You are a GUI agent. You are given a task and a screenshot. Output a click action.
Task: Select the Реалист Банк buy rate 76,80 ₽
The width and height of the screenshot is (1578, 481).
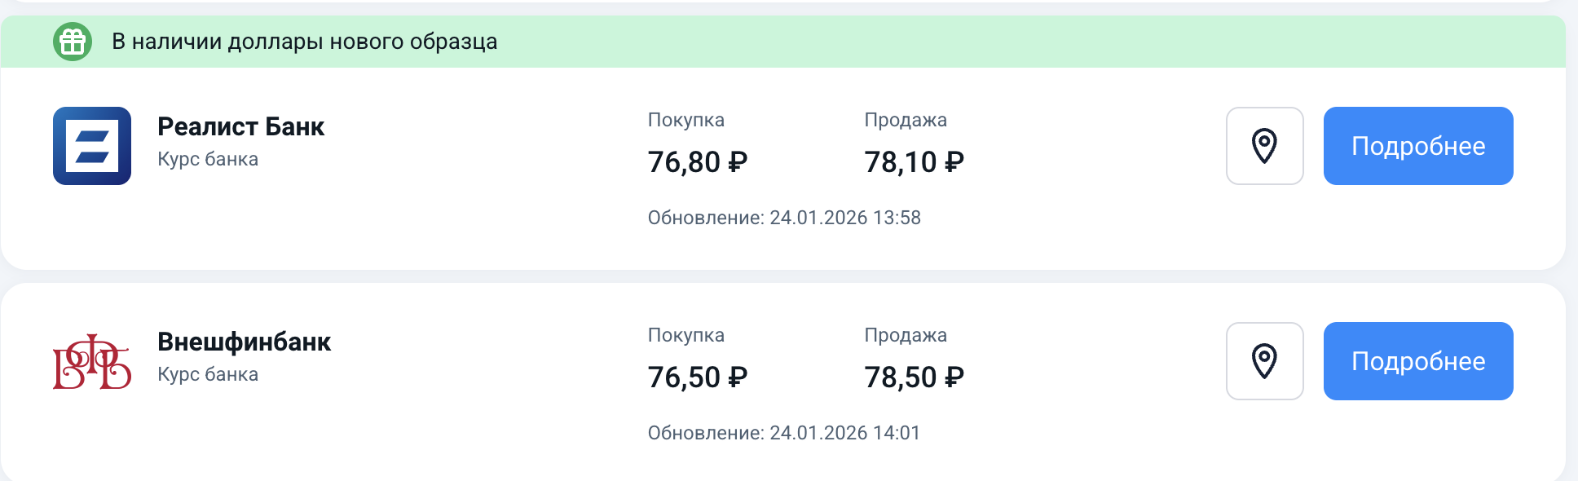point(697,162)
